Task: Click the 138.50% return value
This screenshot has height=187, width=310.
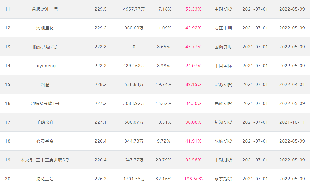Action: click(x=193, y=179)
